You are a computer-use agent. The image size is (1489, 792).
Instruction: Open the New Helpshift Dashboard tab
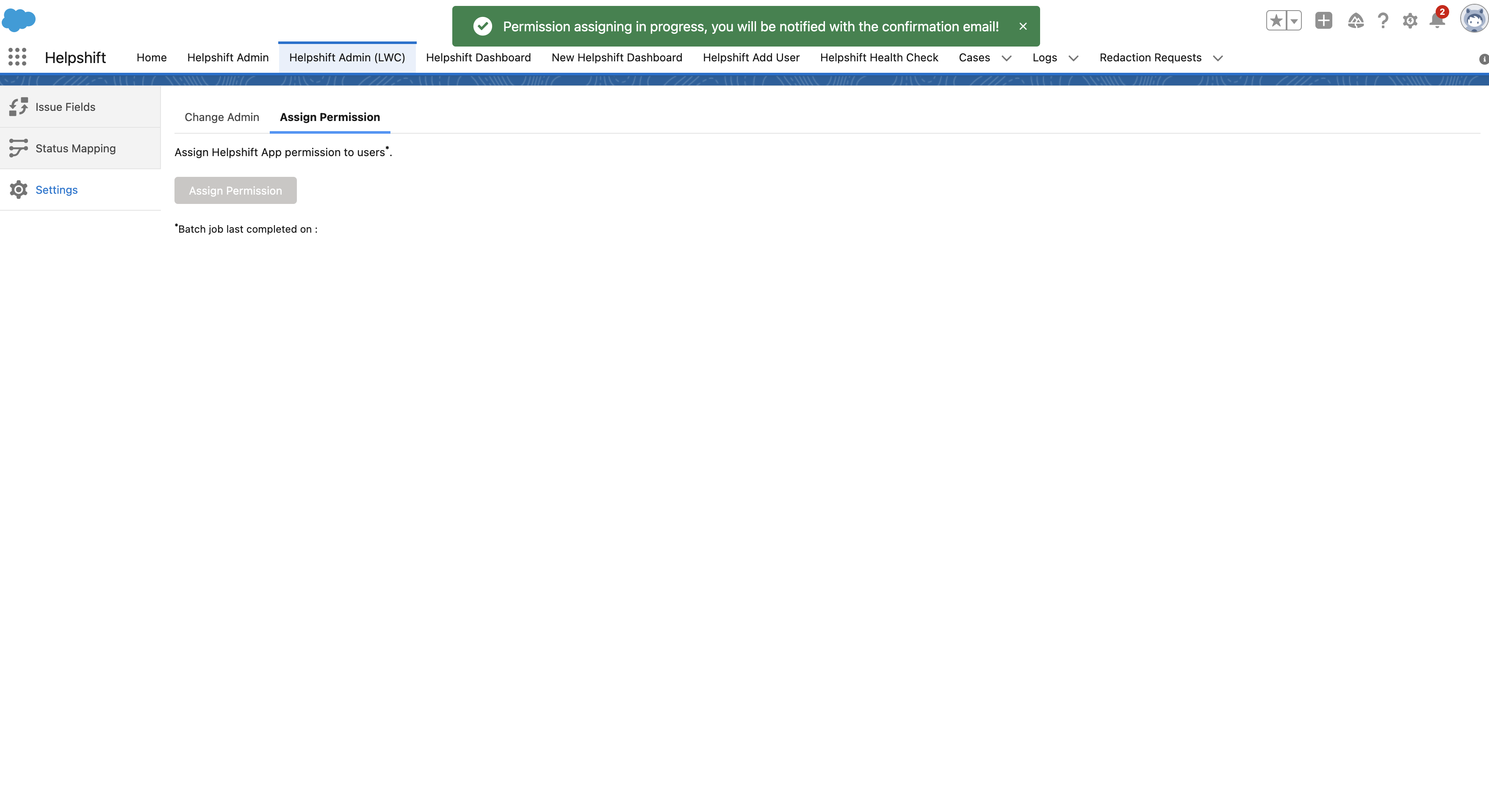(616, 58)
